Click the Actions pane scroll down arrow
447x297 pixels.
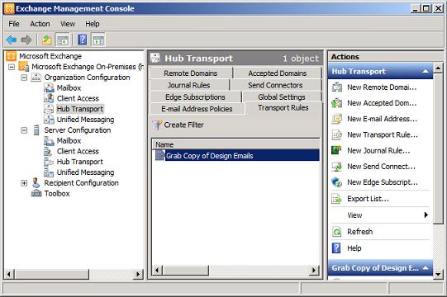coord(438,274)
